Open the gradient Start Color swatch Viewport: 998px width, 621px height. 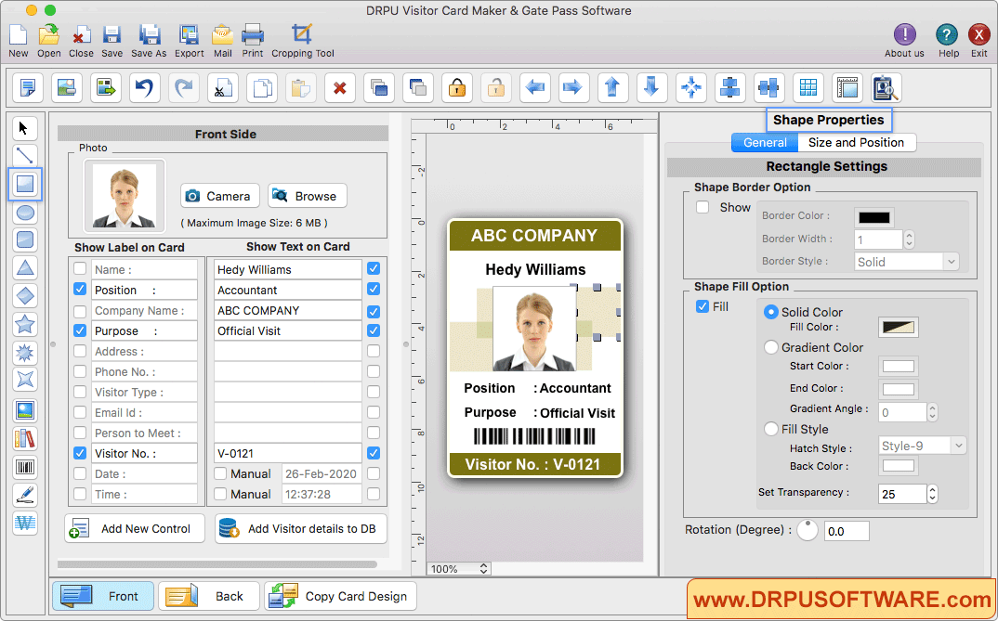(898, 366)
